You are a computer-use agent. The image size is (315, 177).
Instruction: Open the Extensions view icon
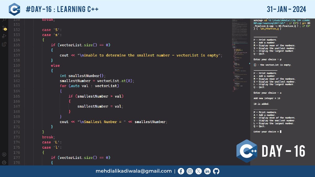pyautogui.click(x=4, y=45)
